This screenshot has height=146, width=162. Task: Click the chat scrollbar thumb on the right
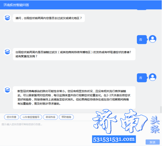pos(161,110)
